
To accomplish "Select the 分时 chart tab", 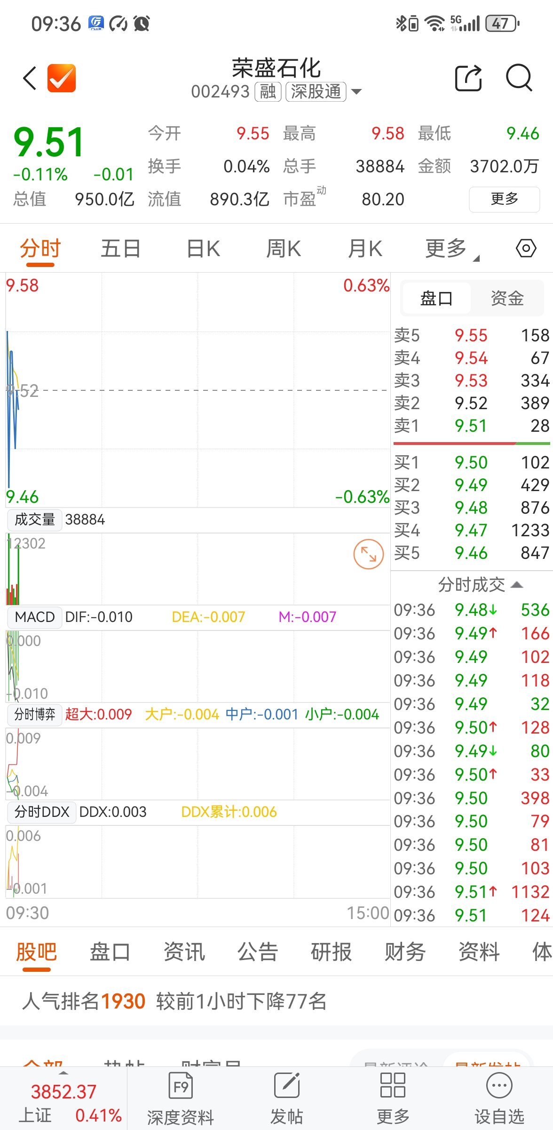I will pyautogui.click(x=40, y=248).
